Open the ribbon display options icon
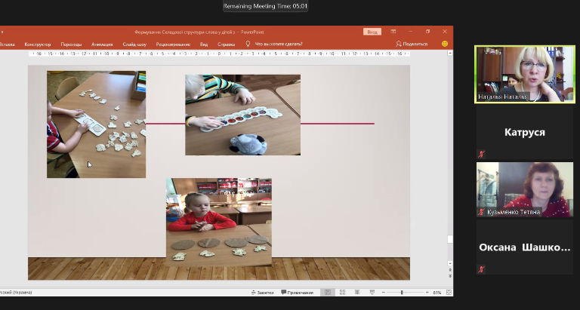The image size is (580, 310). (393, 32)
